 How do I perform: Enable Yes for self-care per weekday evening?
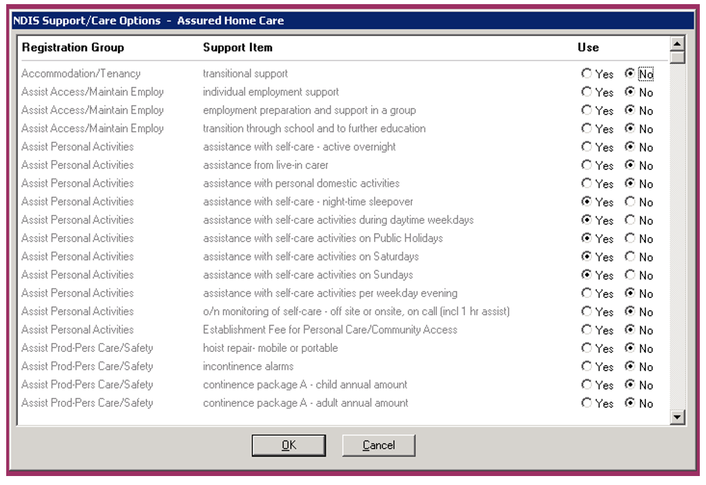click(x=586, y=293)
